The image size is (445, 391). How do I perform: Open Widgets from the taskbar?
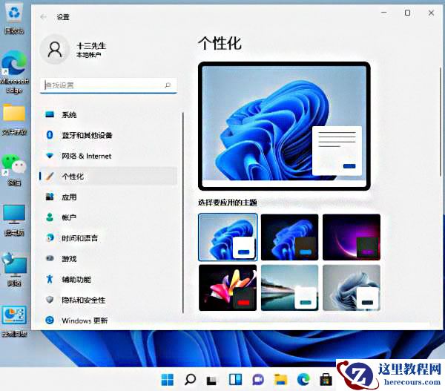click(235, 379)
